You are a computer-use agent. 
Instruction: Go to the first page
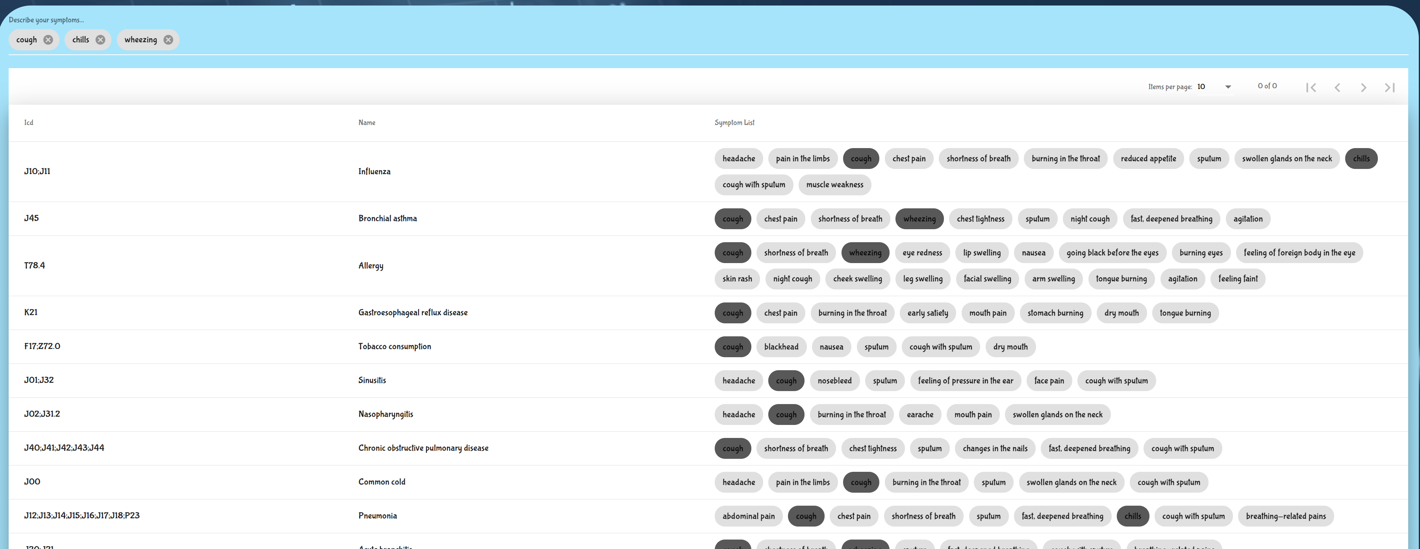1311,87
